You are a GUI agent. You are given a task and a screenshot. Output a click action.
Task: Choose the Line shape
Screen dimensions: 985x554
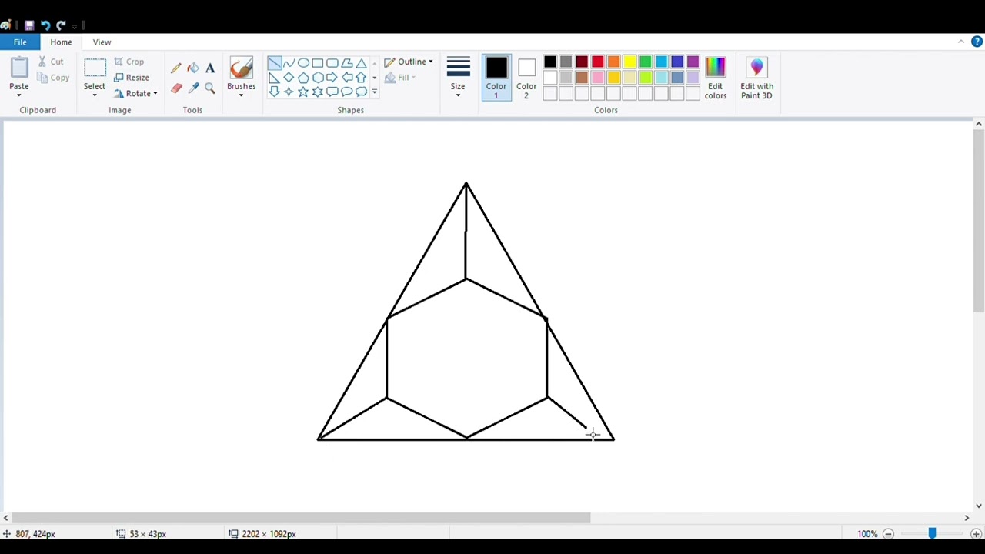pyautogui.click(x=275, y=63)
